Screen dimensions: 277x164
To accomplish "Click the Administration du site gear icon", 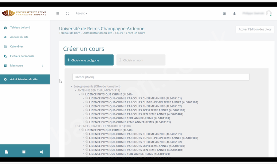I will pyautogui.click(x=5, y=80).
